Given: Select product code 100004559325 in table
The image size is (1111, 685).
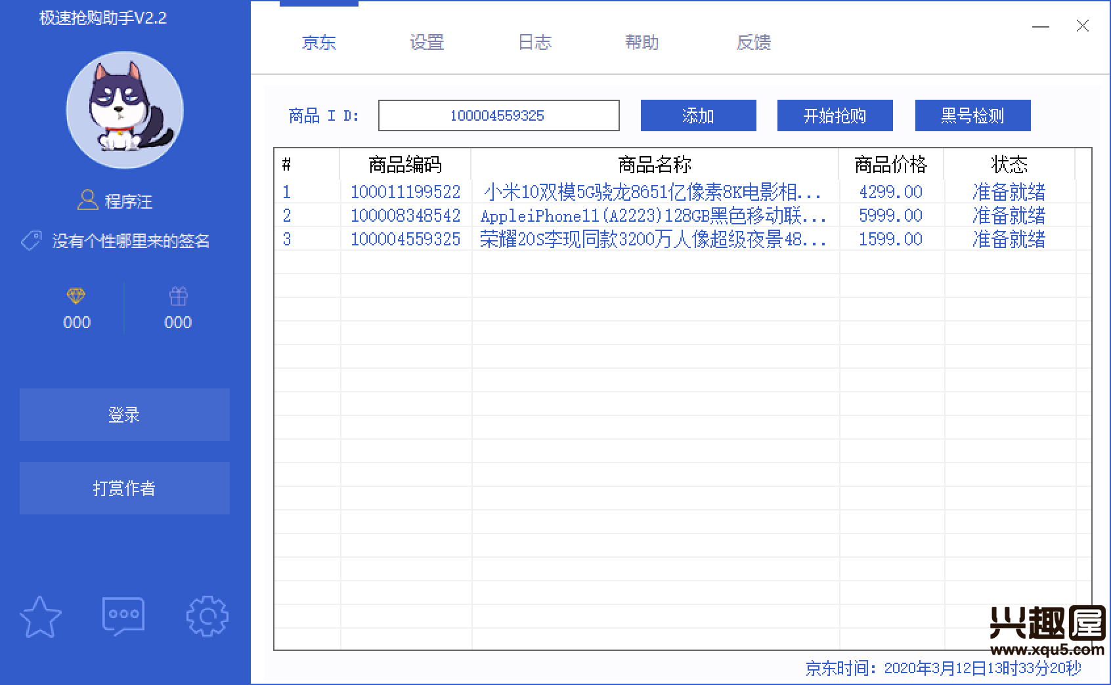Looking at the screenshot, I should 405,239.
